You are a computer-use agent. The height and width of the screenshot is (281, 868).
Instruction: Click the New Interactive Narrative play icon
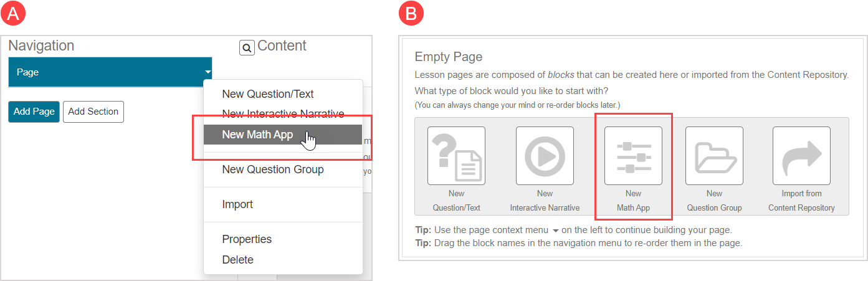[x=545, y=156]
